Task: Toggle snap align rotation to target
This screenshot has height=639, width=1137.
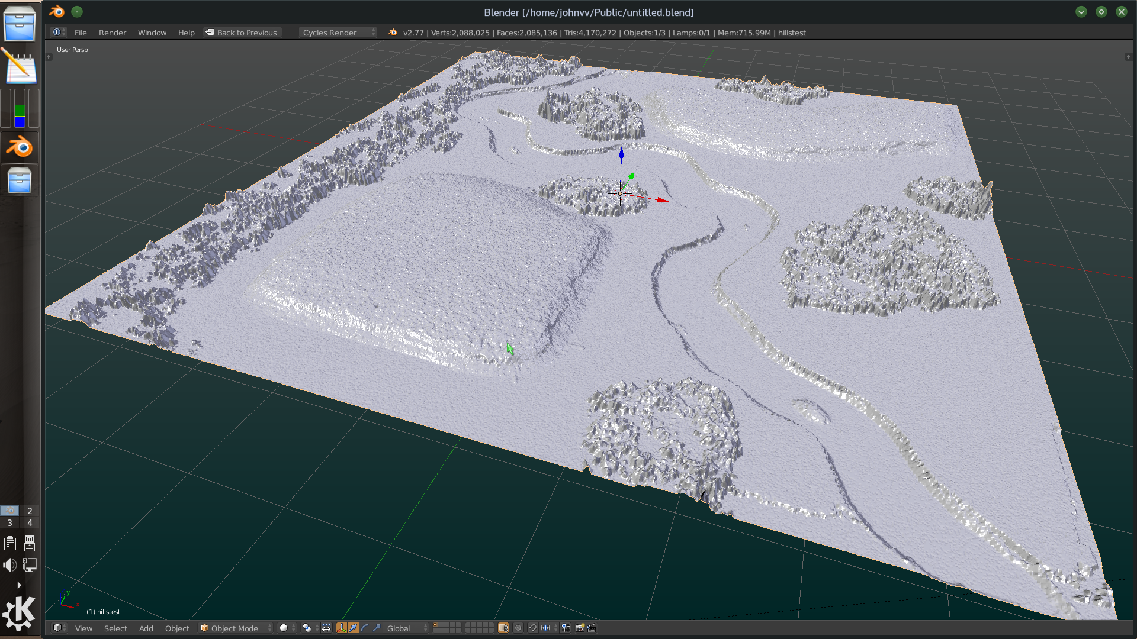Action: tap(566, 628)
